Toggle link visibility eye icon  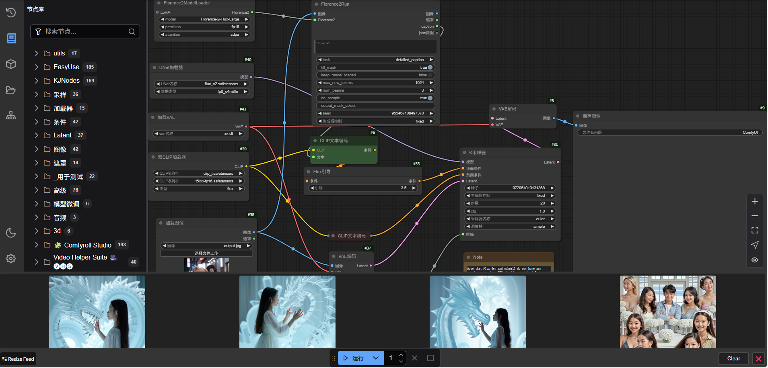pyautogui.click(x=755, y=260)
